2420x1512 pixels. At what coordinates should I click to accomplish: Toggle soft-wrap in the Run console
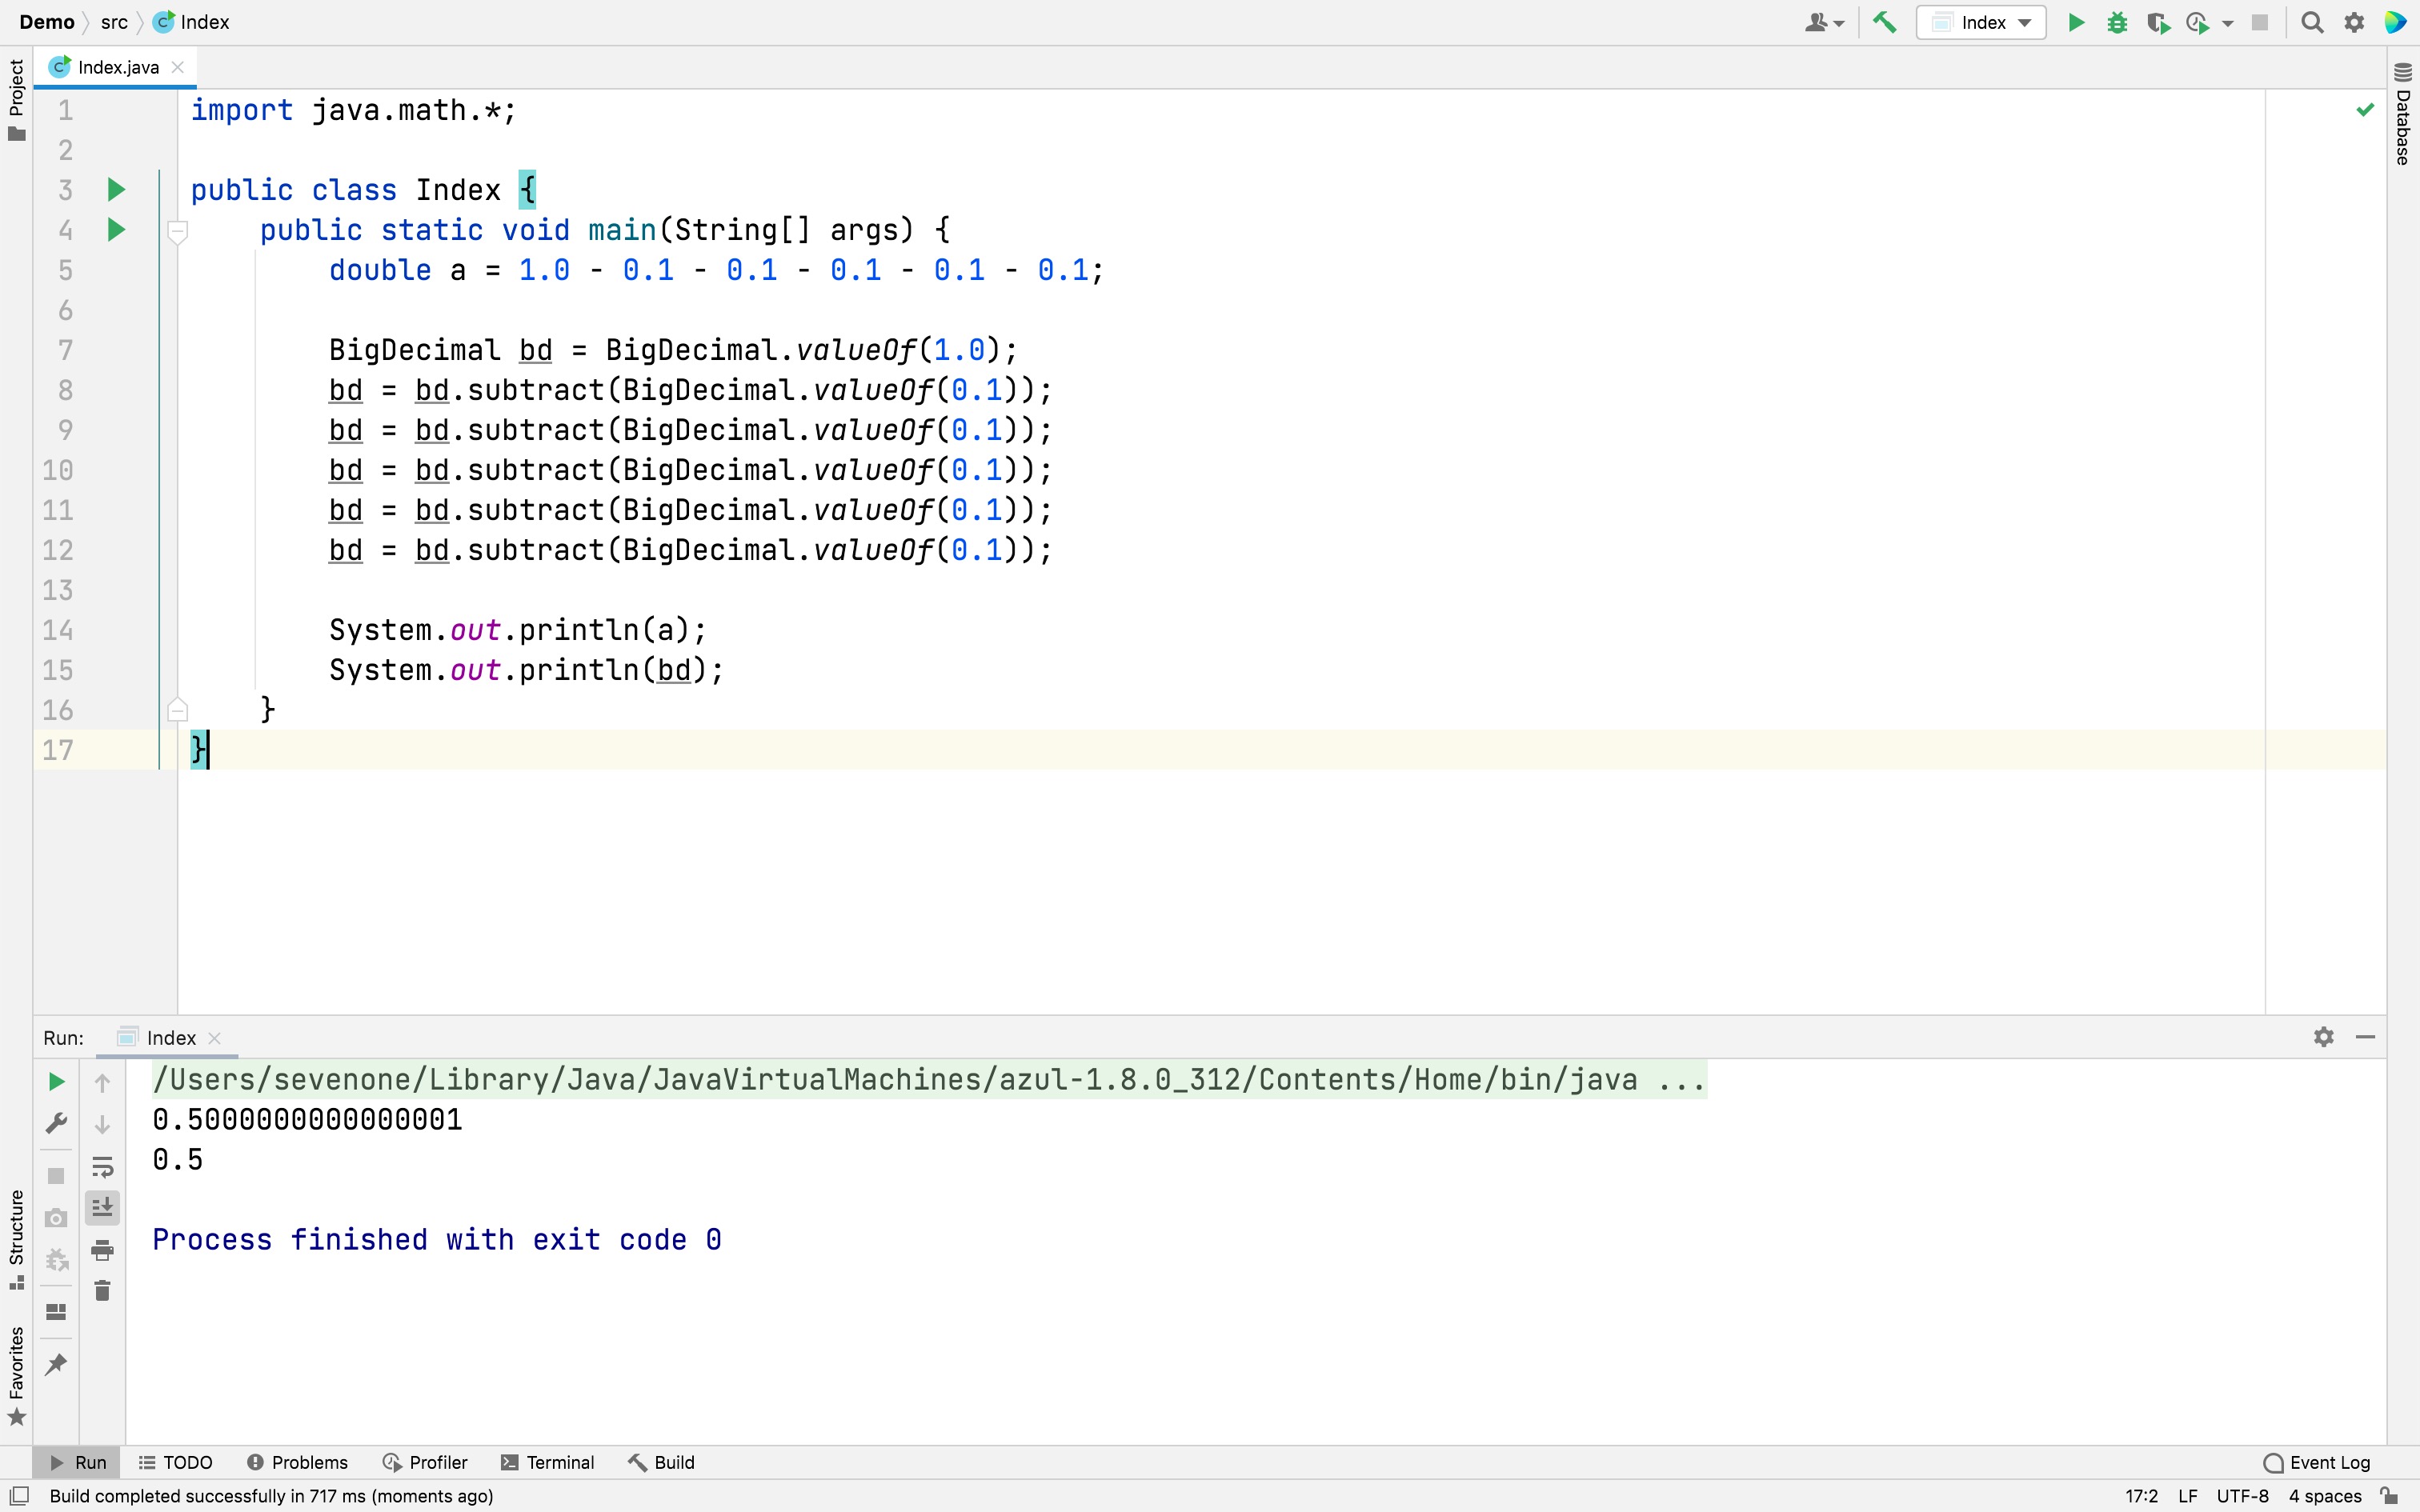click(x=102, y=1167)
